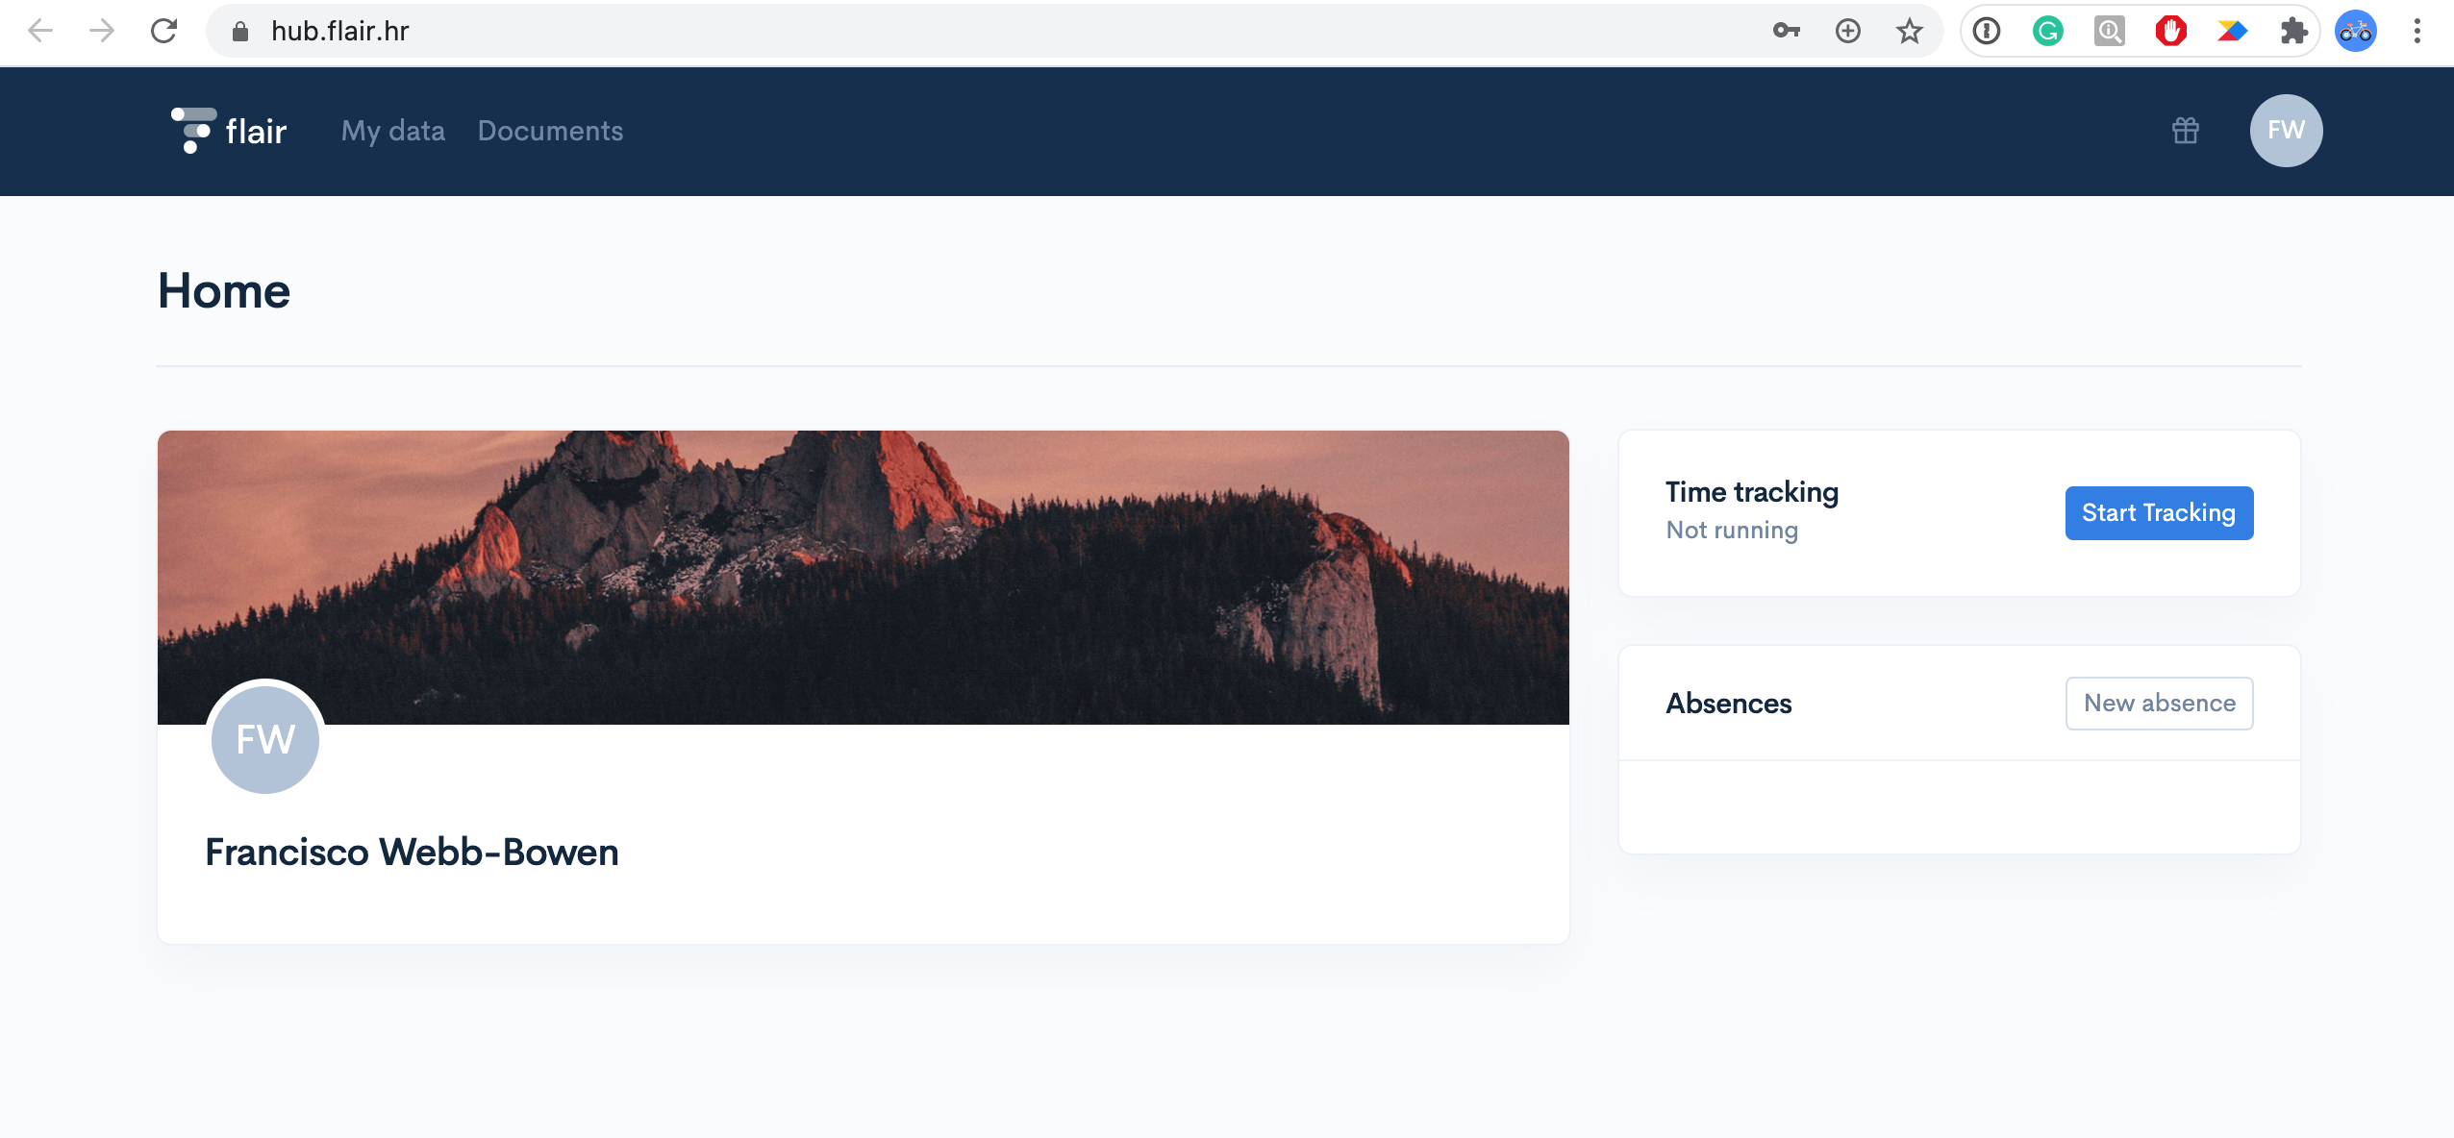This screenshot has width=2454, height=1138.
Task: Open the FW account menu top right
Action: coord(2285,131)
